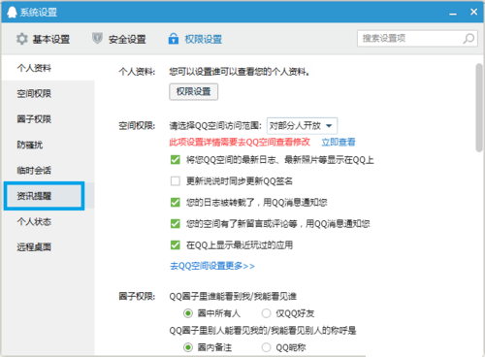Toggle 您的日志被转载了 notification checkbox

pyautogui.click(x=176, y=203)
